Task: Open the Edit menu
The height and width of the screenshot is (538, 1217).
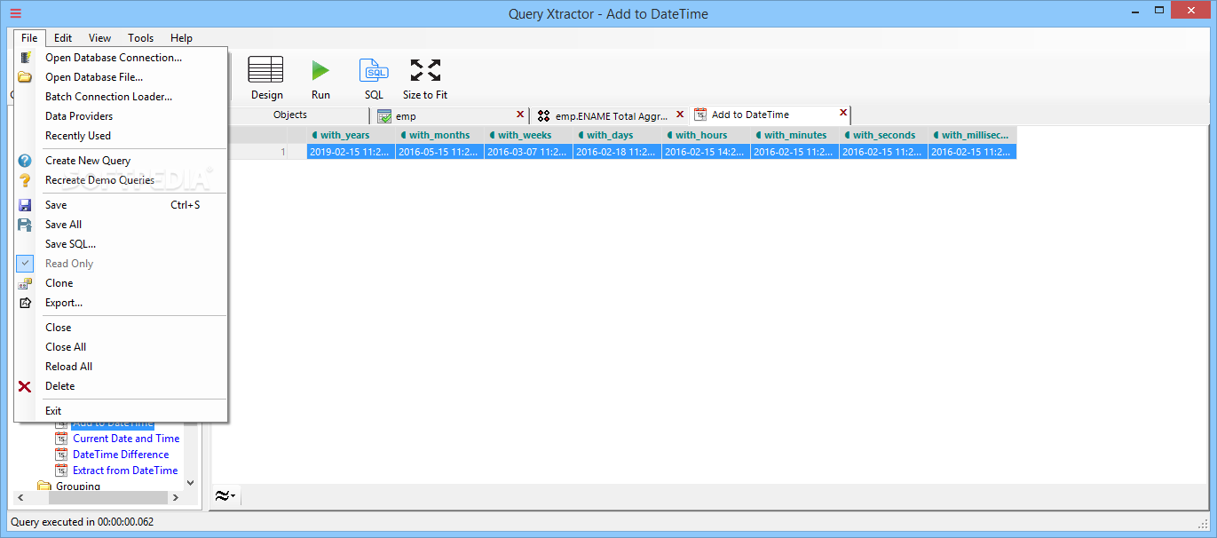Action: (63, 38)
